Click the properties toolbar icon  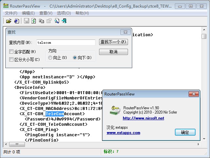click(x=49, y=21)
